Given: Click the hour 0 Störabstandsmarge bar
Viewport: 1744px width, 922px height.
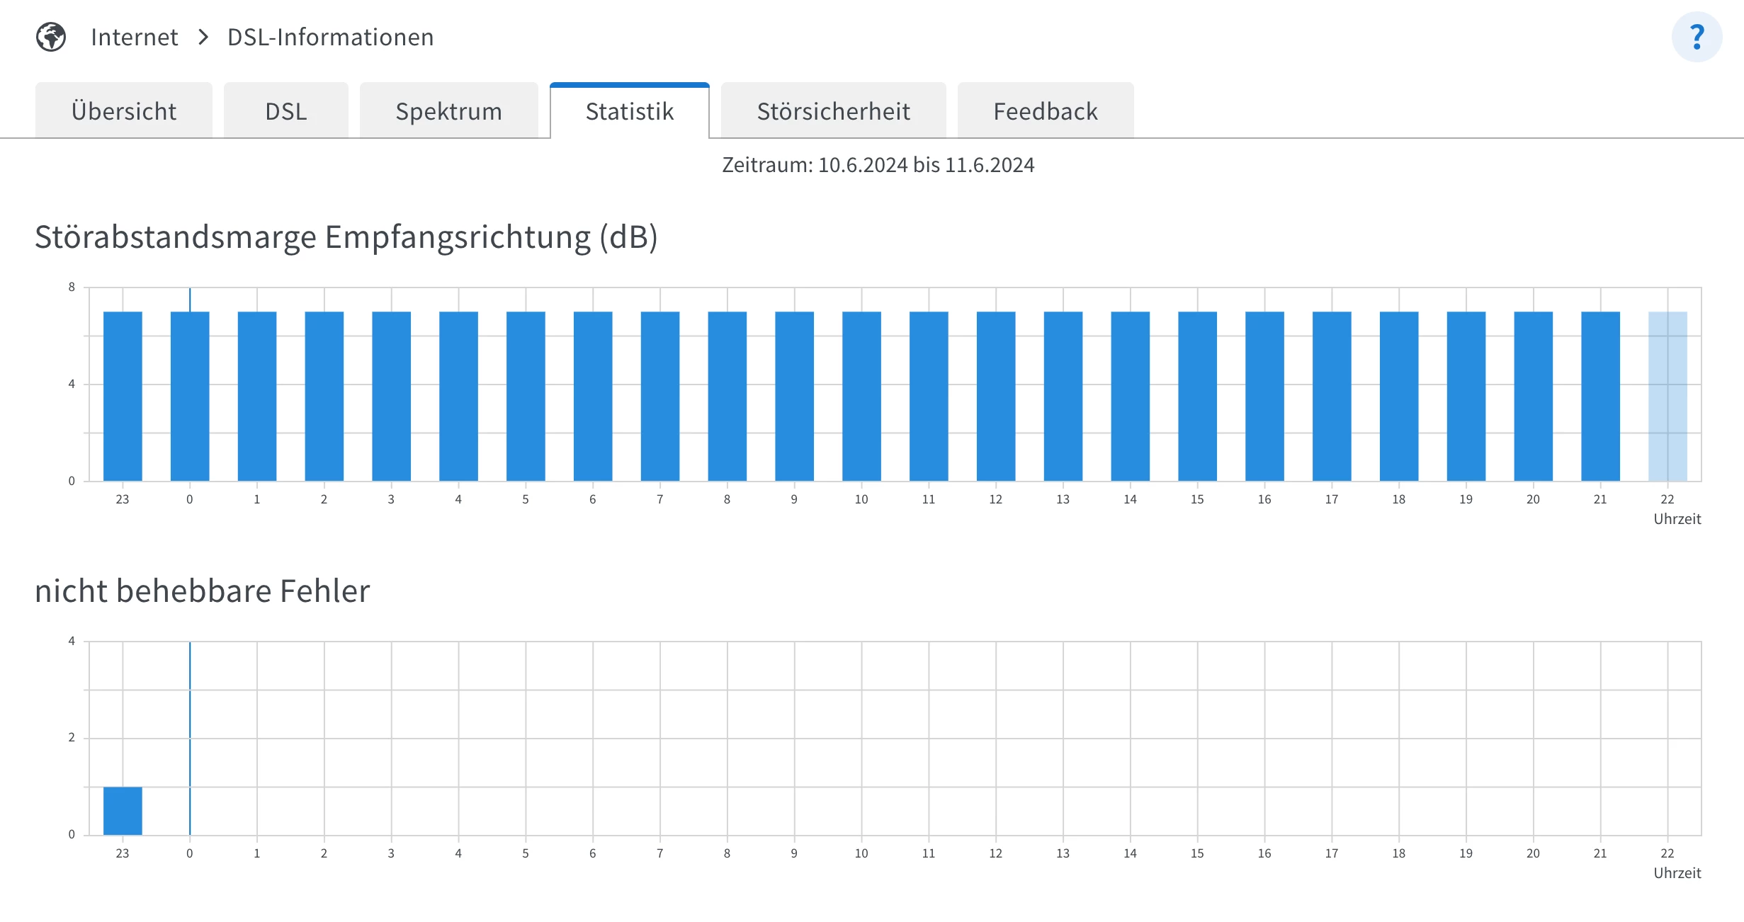Looking at the screenshot, I should pos(190,397).
